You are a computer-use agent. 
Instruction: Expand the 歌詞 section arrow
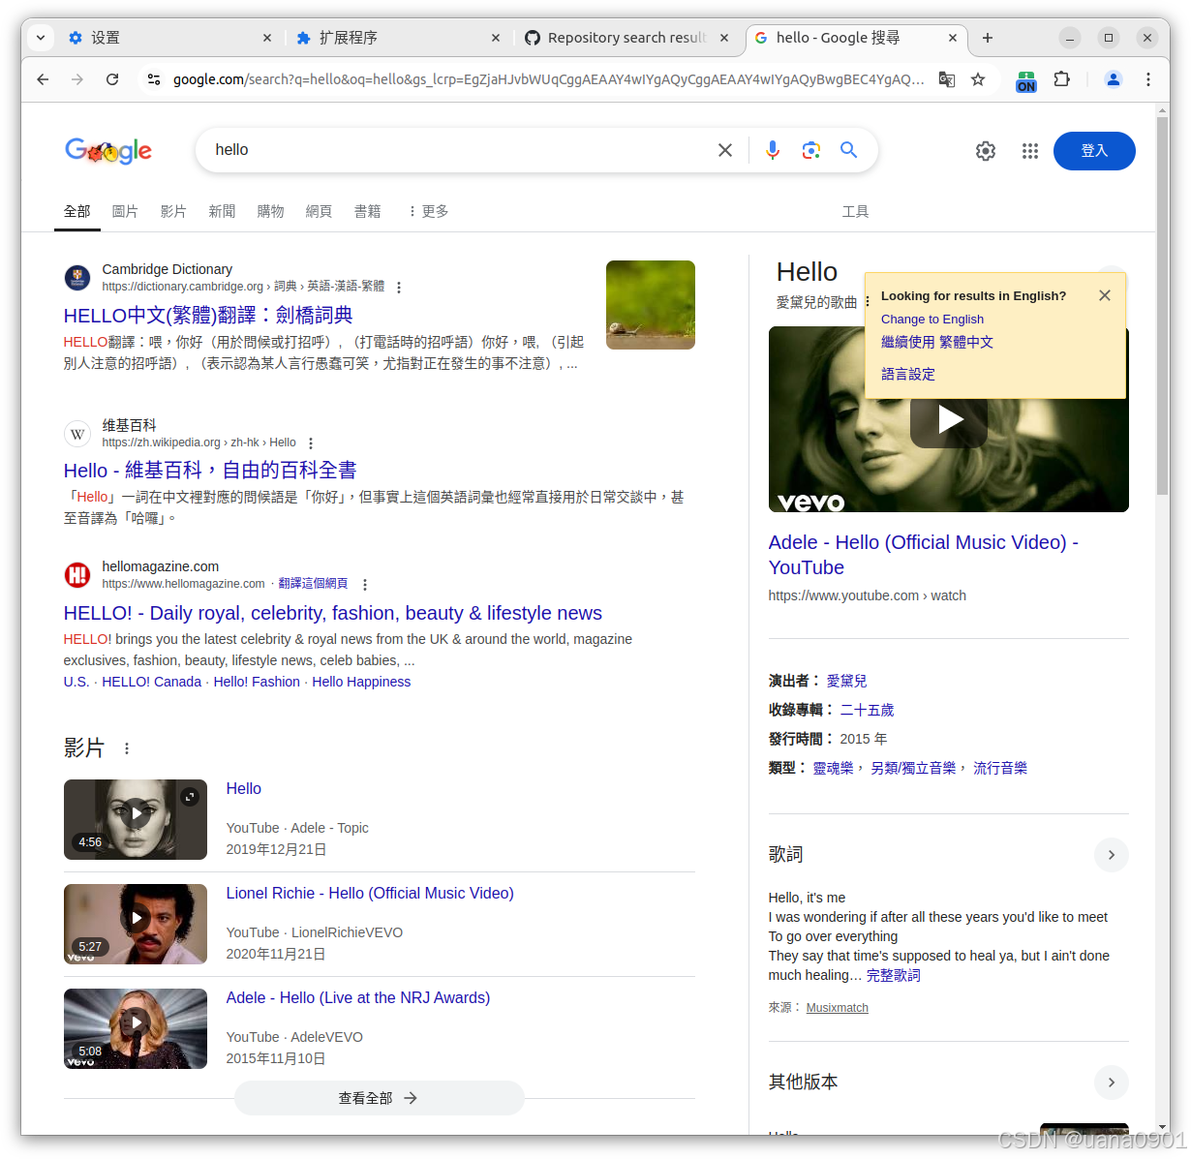tap(1112, 855)
